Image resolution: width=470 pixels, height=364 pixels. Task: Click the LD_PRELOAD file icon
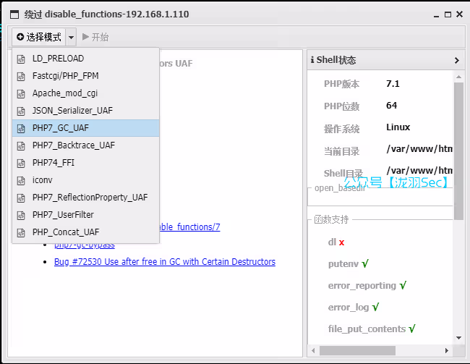[x=21, y=59]
